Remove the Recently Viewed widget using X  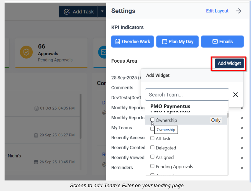(x=242, y=158)
